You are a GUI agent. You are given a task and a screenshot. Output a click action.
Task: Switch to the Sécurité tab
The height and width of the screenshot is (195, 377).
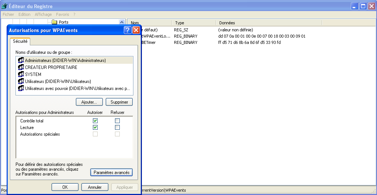pyautogui.click(x=20, y=42)
